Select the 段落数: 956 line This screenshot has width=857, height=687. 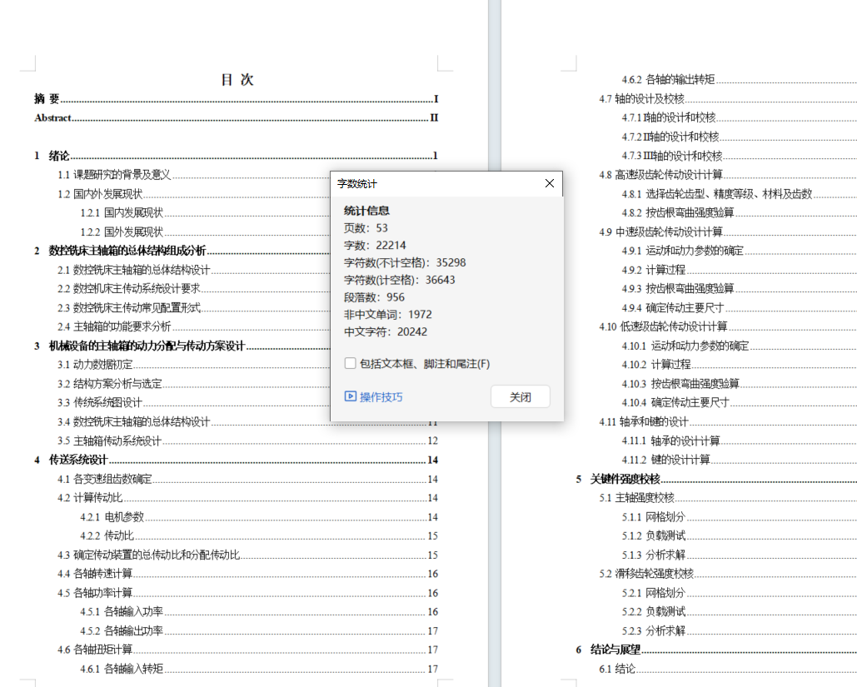pos(375,297)
